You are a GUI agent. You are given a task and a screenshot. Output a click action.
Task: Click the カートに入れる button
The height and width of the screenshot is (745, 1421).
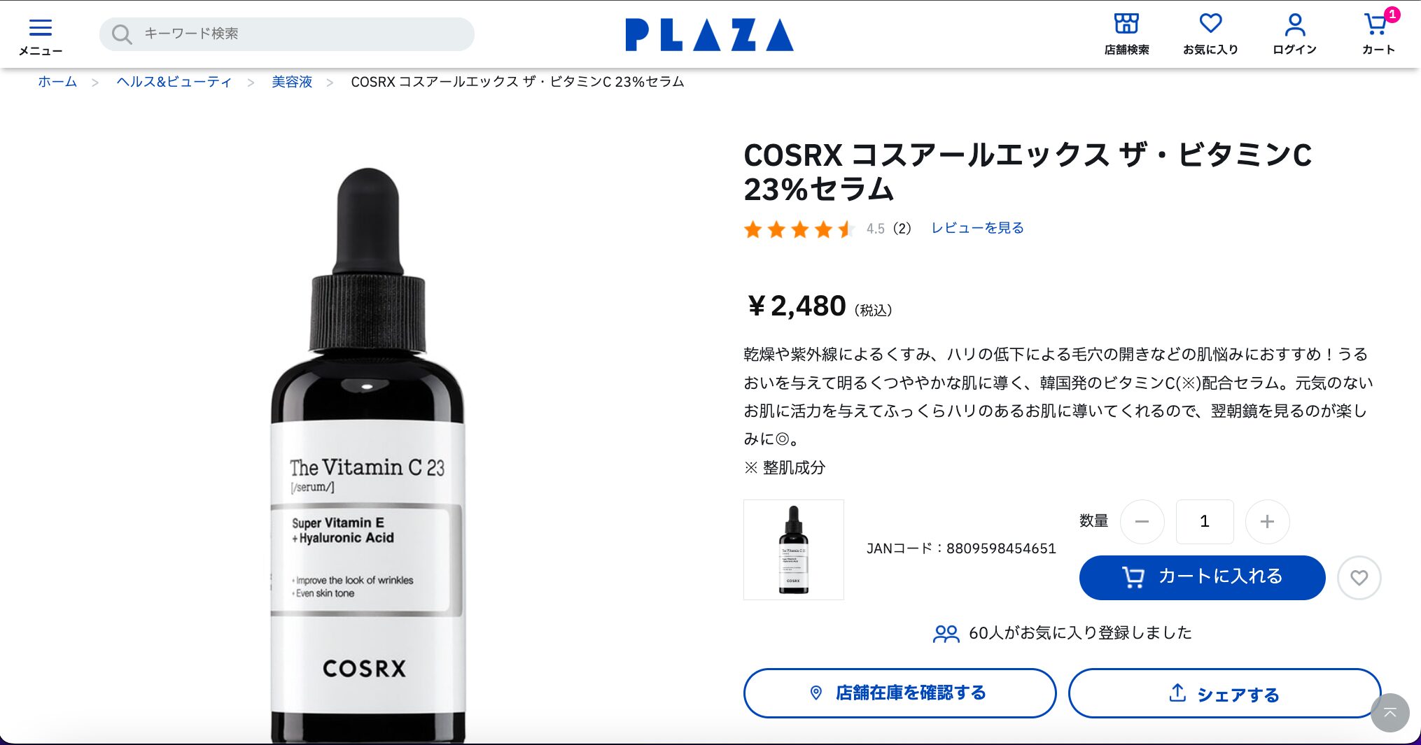(1202, 578)
